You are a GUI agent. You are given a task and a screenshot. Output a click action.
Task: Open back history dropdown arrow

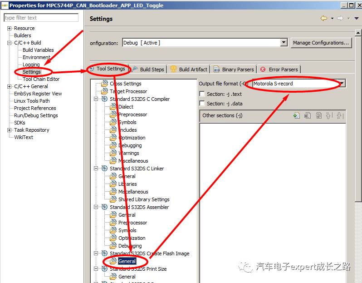pos(332,18)
